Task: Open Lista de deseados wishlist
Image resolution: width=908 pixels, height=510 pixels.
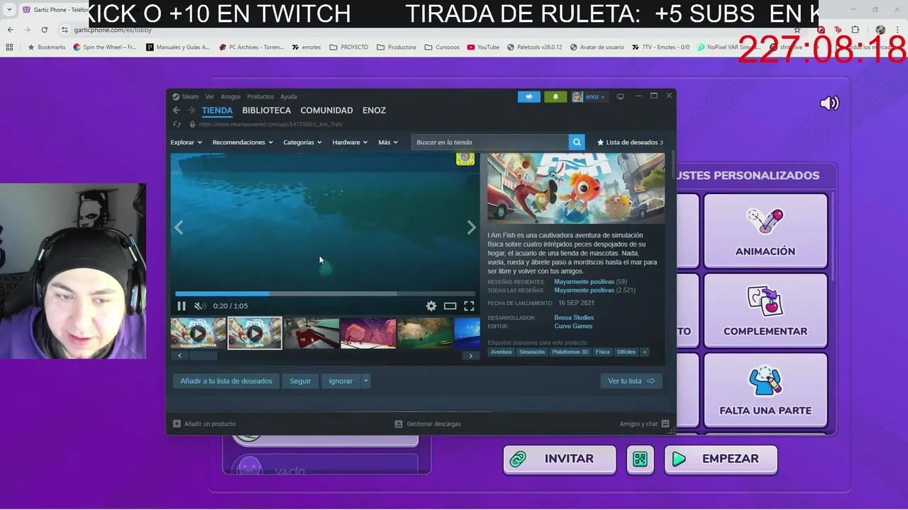Action: (x=629, y=142)
